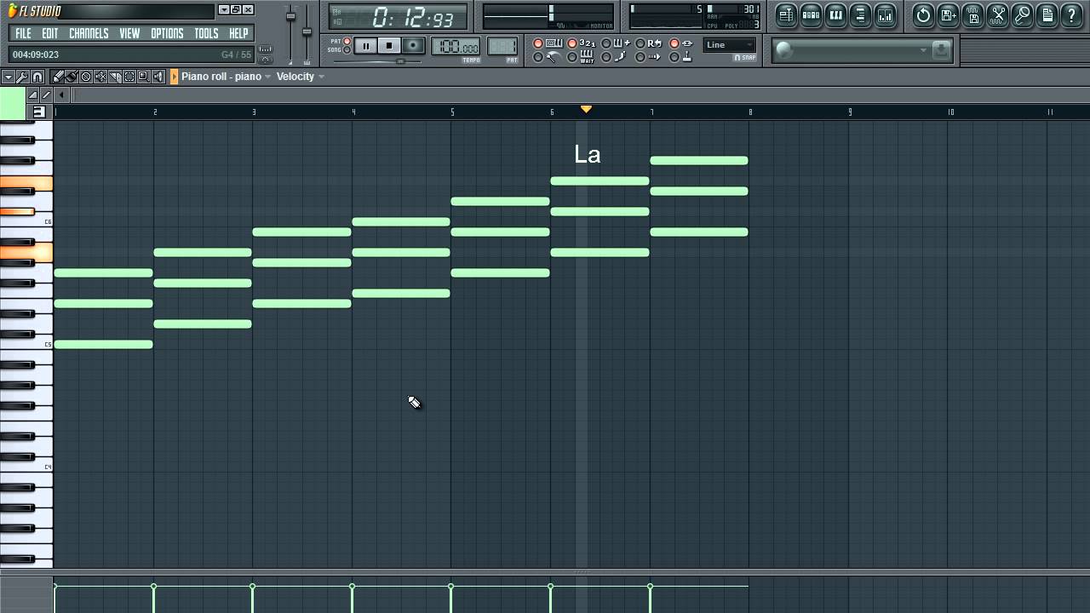Select the speaker Playback tool
The width and height of the screenshot is (1090, 613).
[x=158, y=77]
